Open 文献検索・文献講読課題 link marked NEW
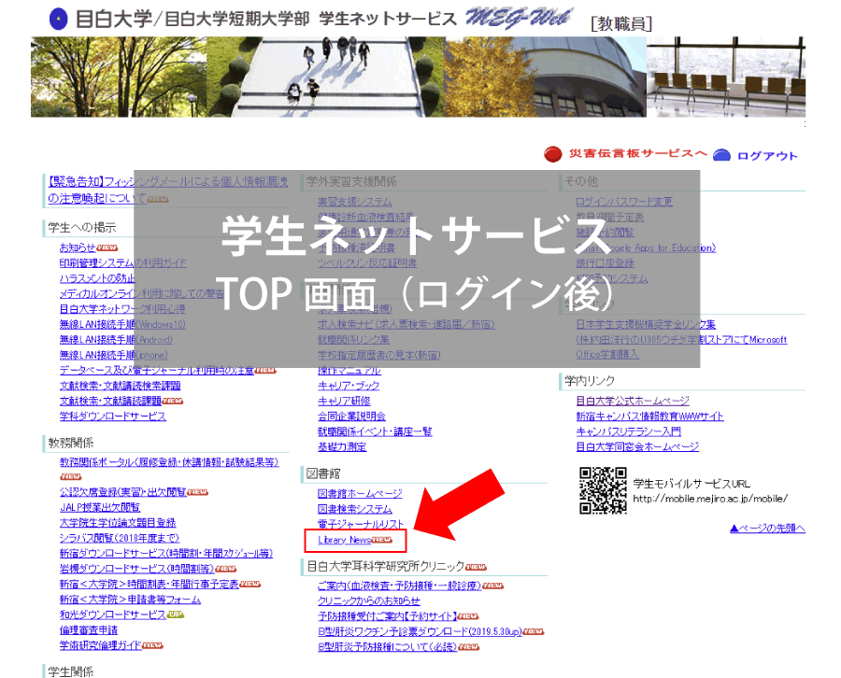 click(110, 401)
